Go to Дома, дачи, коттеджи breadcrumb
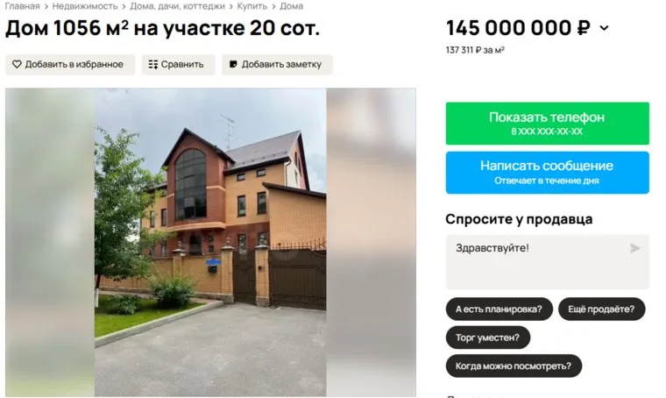Viewport: 666px width, 398px height. (178, 6)
